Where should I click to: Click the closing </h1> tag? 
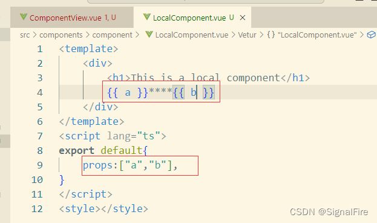click(x=295, y=78)
